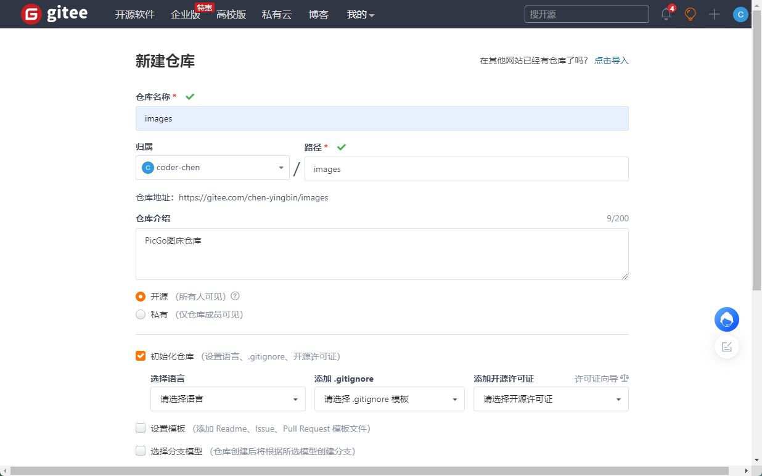This screenshot has width=762, height=476.
Task: Open the 选择语言 dropdown
Action: pyautogui.click(x=228, y=399)
